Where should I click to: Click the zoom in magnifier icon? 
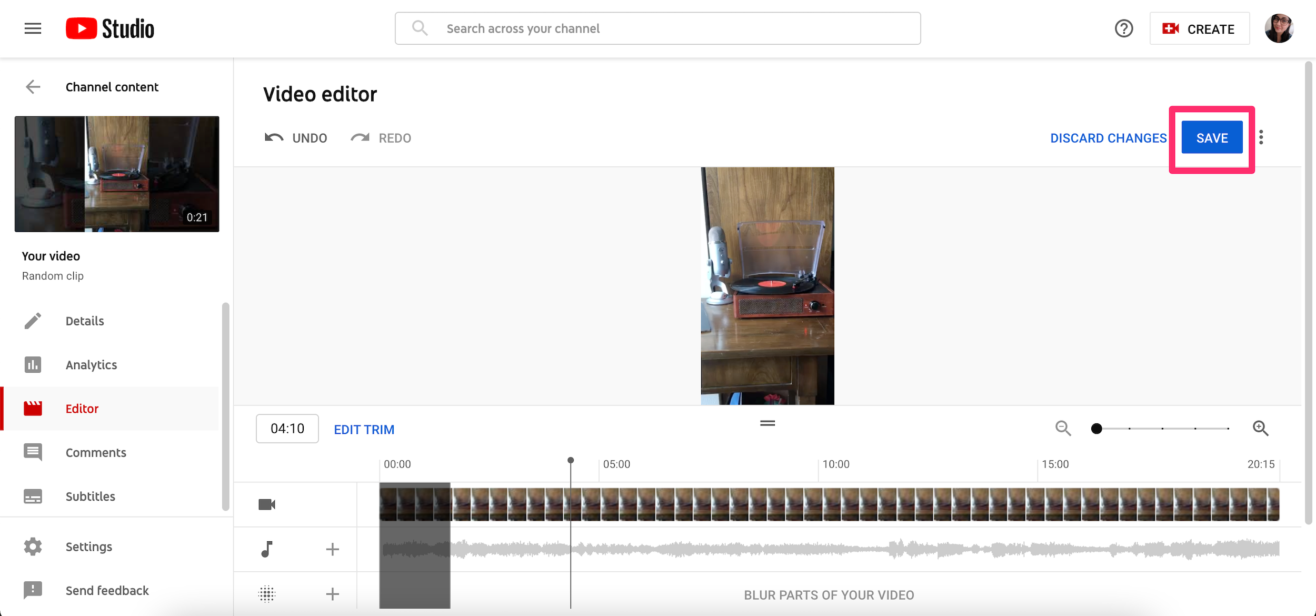[1261, 428]
